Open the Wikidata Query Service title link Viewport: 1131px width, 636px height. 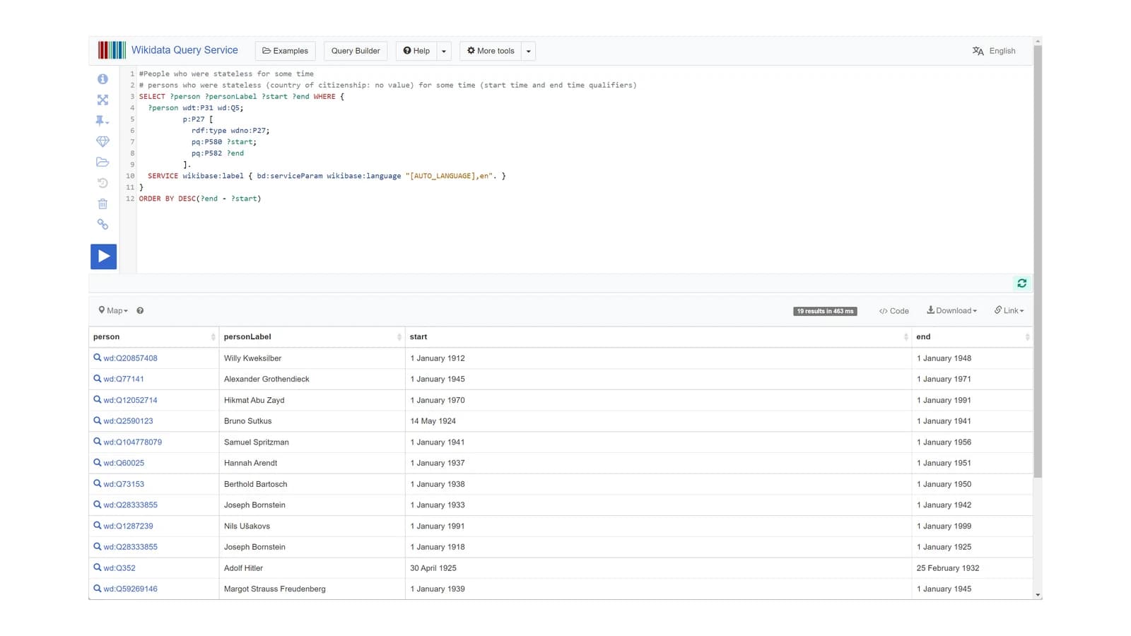pos(184,50)
